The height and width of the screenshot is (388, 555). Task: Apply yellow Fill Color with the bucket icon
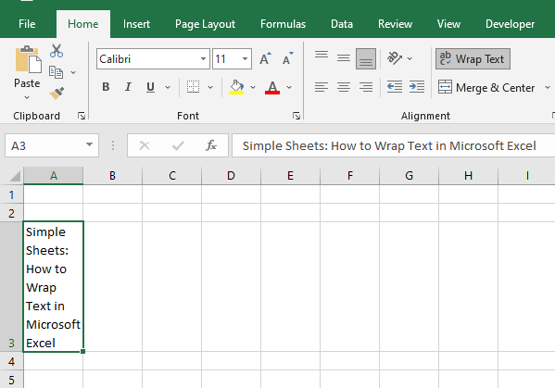click(x=236, y=87)
